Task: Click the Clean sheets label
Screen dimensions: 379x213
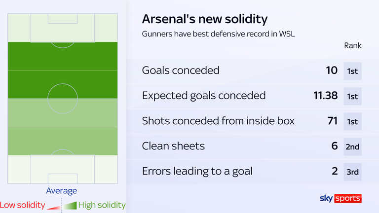Action: (x=173, y=146)
